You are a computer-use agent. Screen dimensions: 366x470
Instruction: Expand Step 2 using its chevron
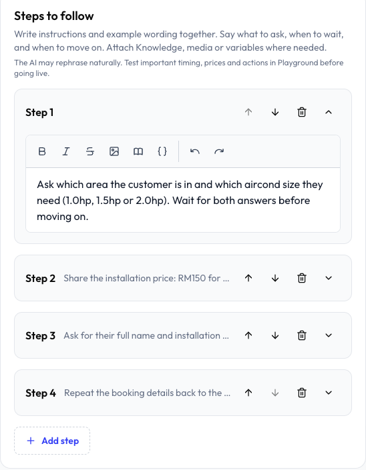click(329, 278)
